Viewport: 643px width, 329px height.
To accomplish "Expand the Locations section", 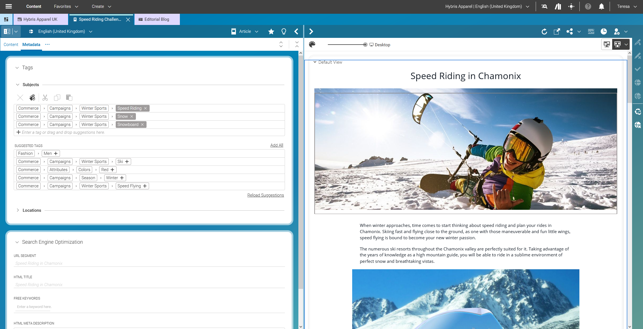I will [18, 210].
